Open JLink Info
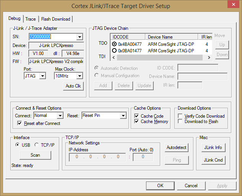242x196 pixels. (x=214, y=147)
